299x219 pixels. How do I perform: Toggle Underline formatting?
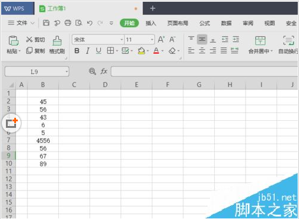[98, 51]
